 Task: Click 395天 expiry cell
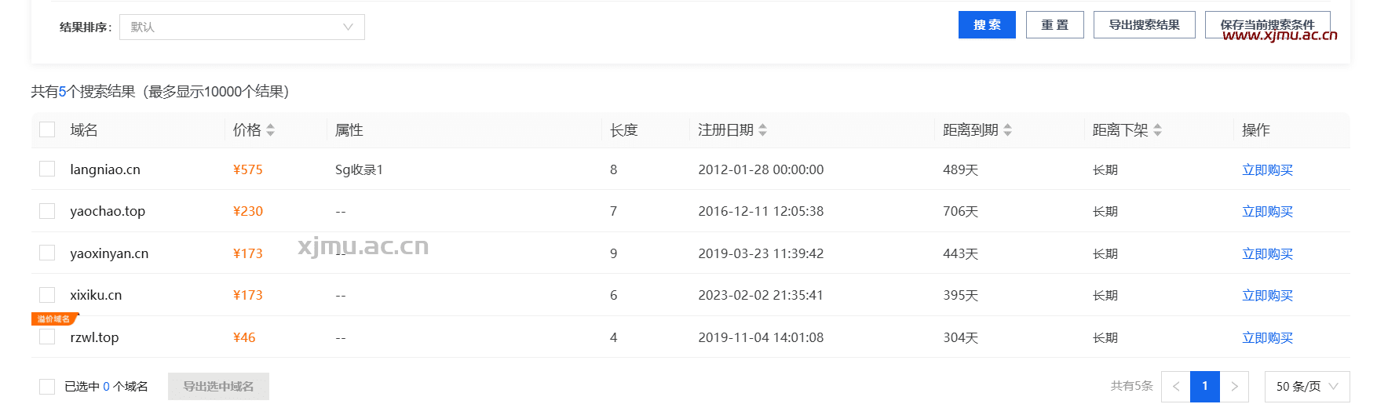tap(960, 296)
